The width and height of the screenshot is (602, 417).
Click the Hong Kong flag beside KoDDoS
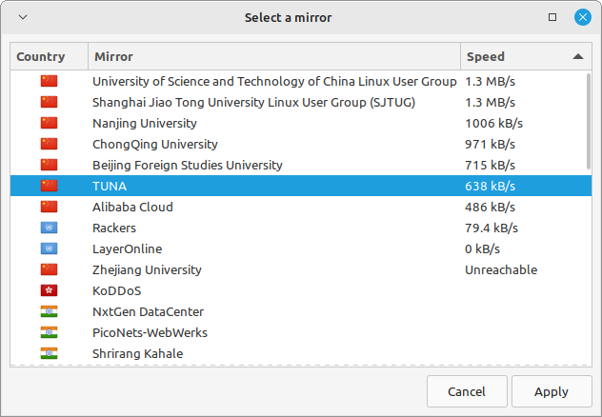point(49,290)
